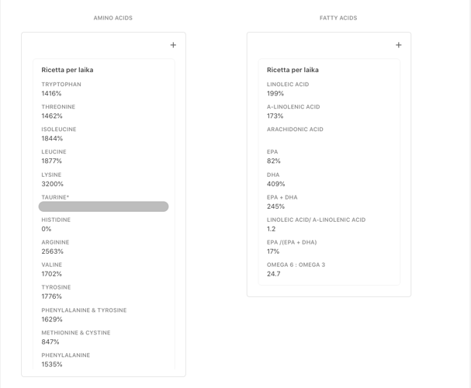Viewport: 471px width, 388px height.
Task: Click the Tryptophan 1416% value
Action: click(51, 94)
